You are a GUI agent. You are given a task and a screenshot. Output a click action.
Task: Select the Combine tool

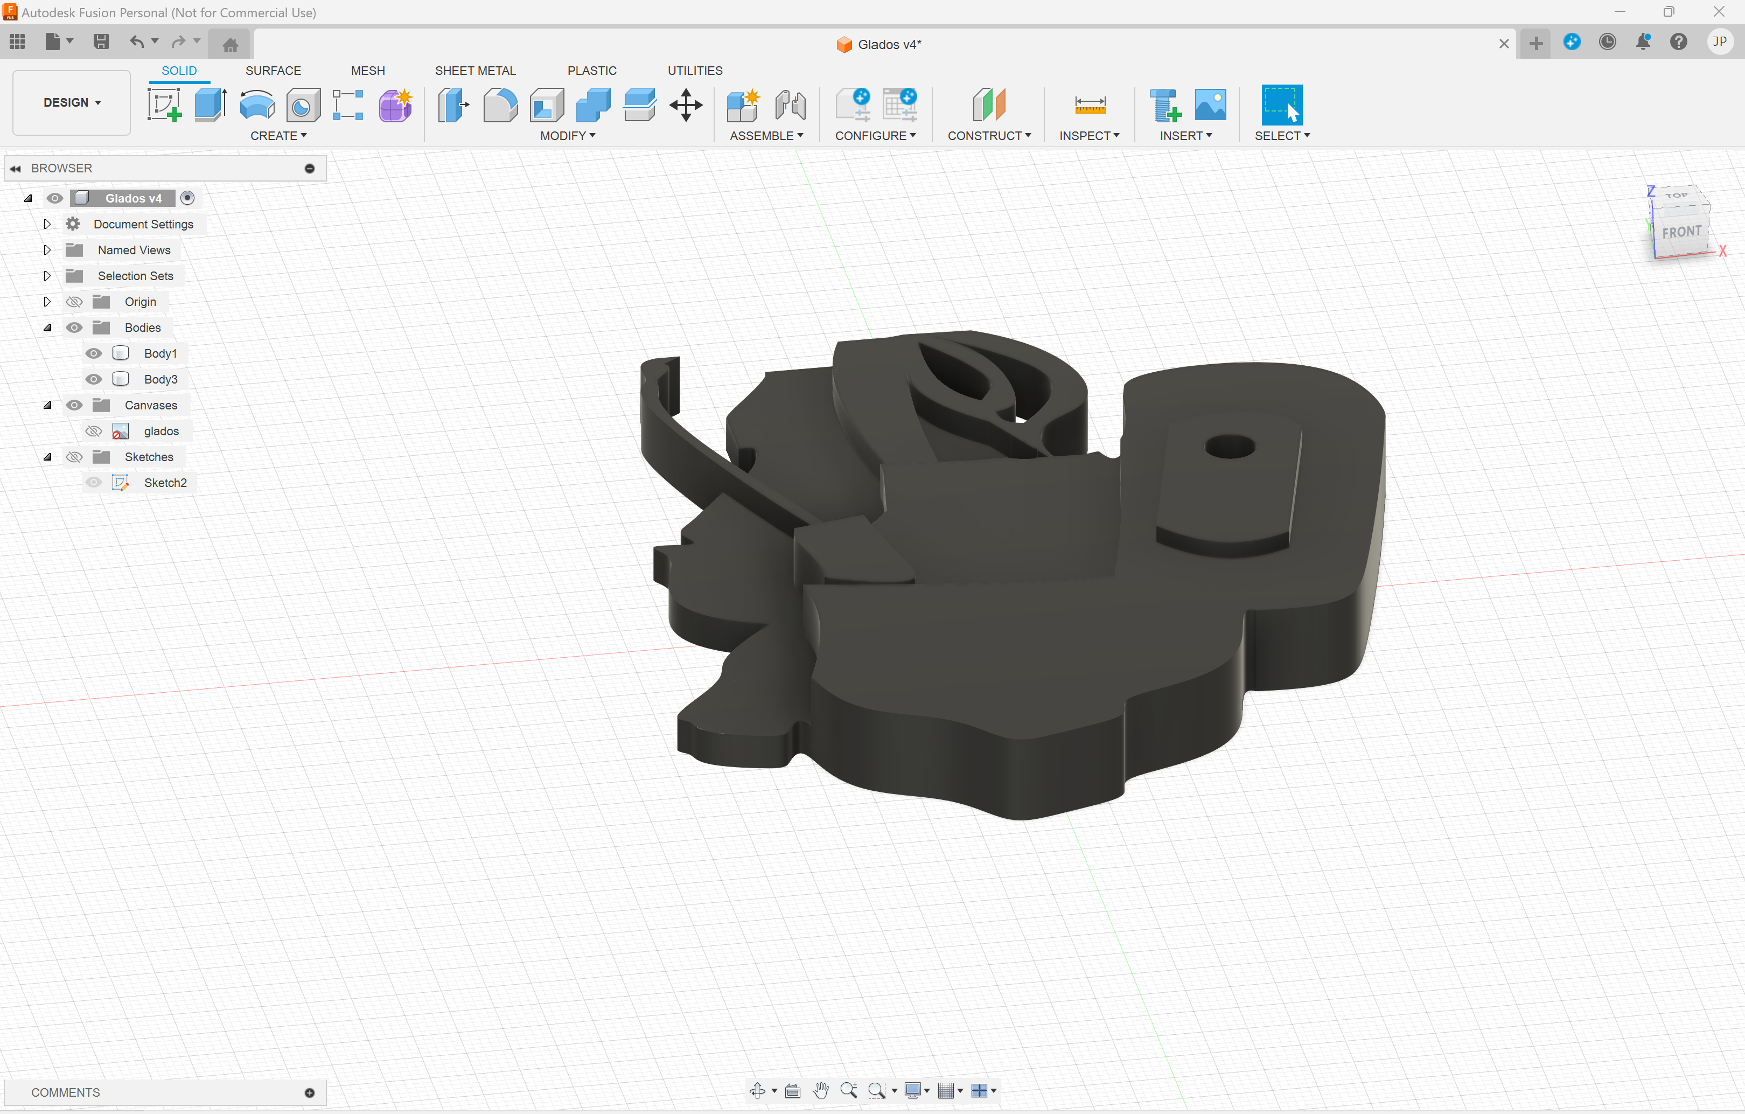[594, 105]
